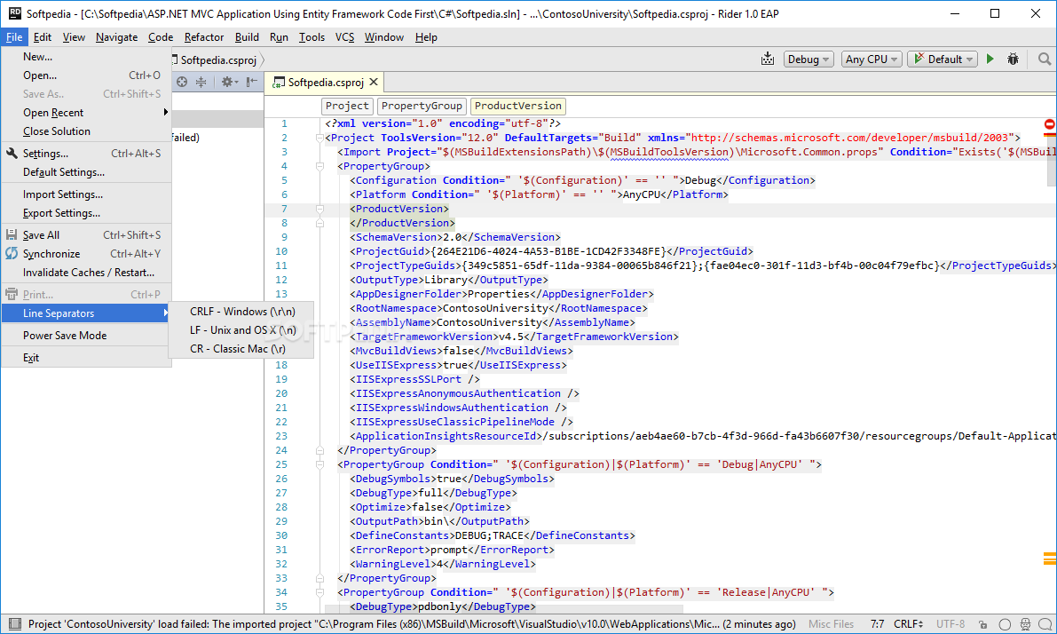Toggle read-only lock icon in status bar
This screenshot has width=1057, height=634.
coord(982,624)
